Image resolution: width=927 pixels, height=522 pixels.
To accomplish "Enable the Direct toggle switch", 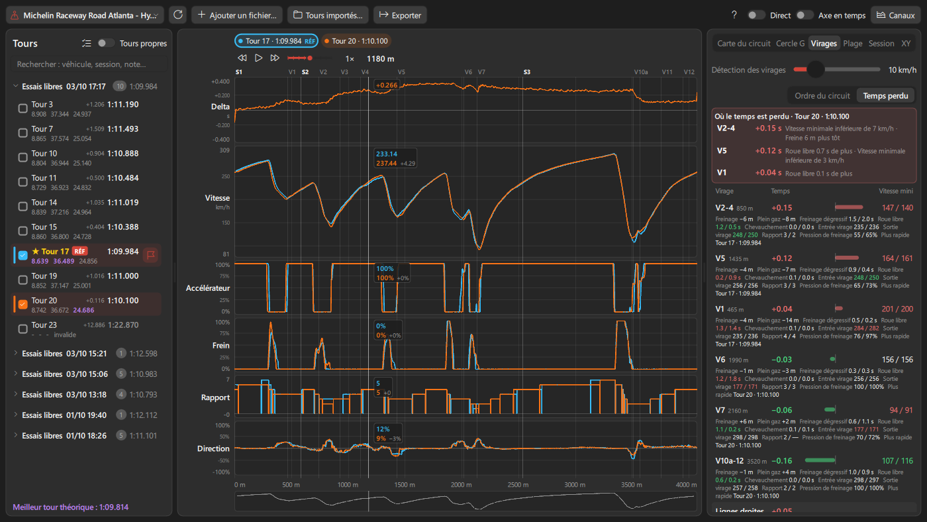I will point(756,15).
